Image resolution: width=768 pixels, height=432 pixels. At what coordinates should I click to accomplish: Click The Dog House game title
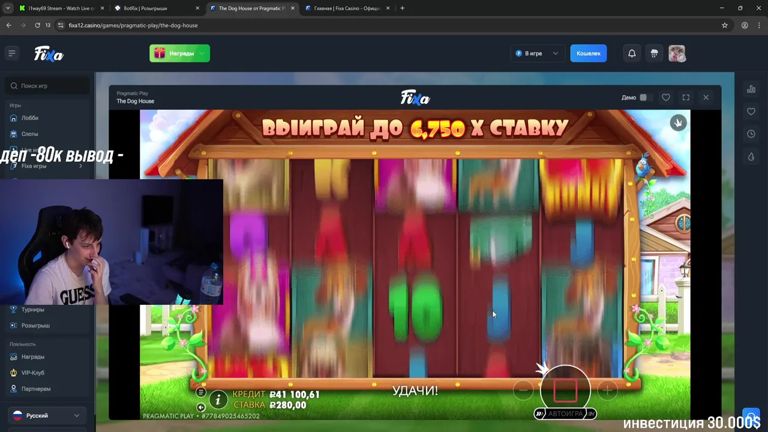[x=135, y=101]
